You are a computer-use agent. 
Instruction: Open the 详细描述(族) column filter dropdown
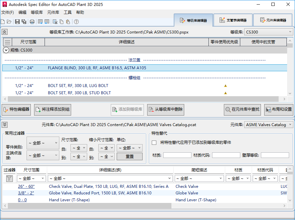tap(110, 178)
